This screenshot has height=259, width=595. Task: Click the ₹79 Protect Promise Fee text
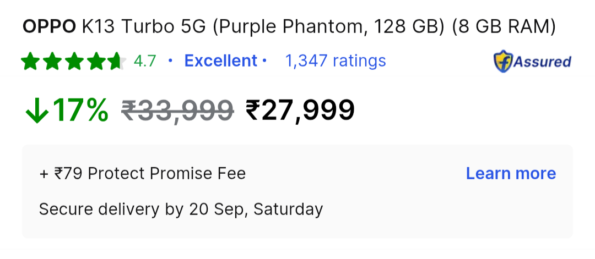(143, 174)
